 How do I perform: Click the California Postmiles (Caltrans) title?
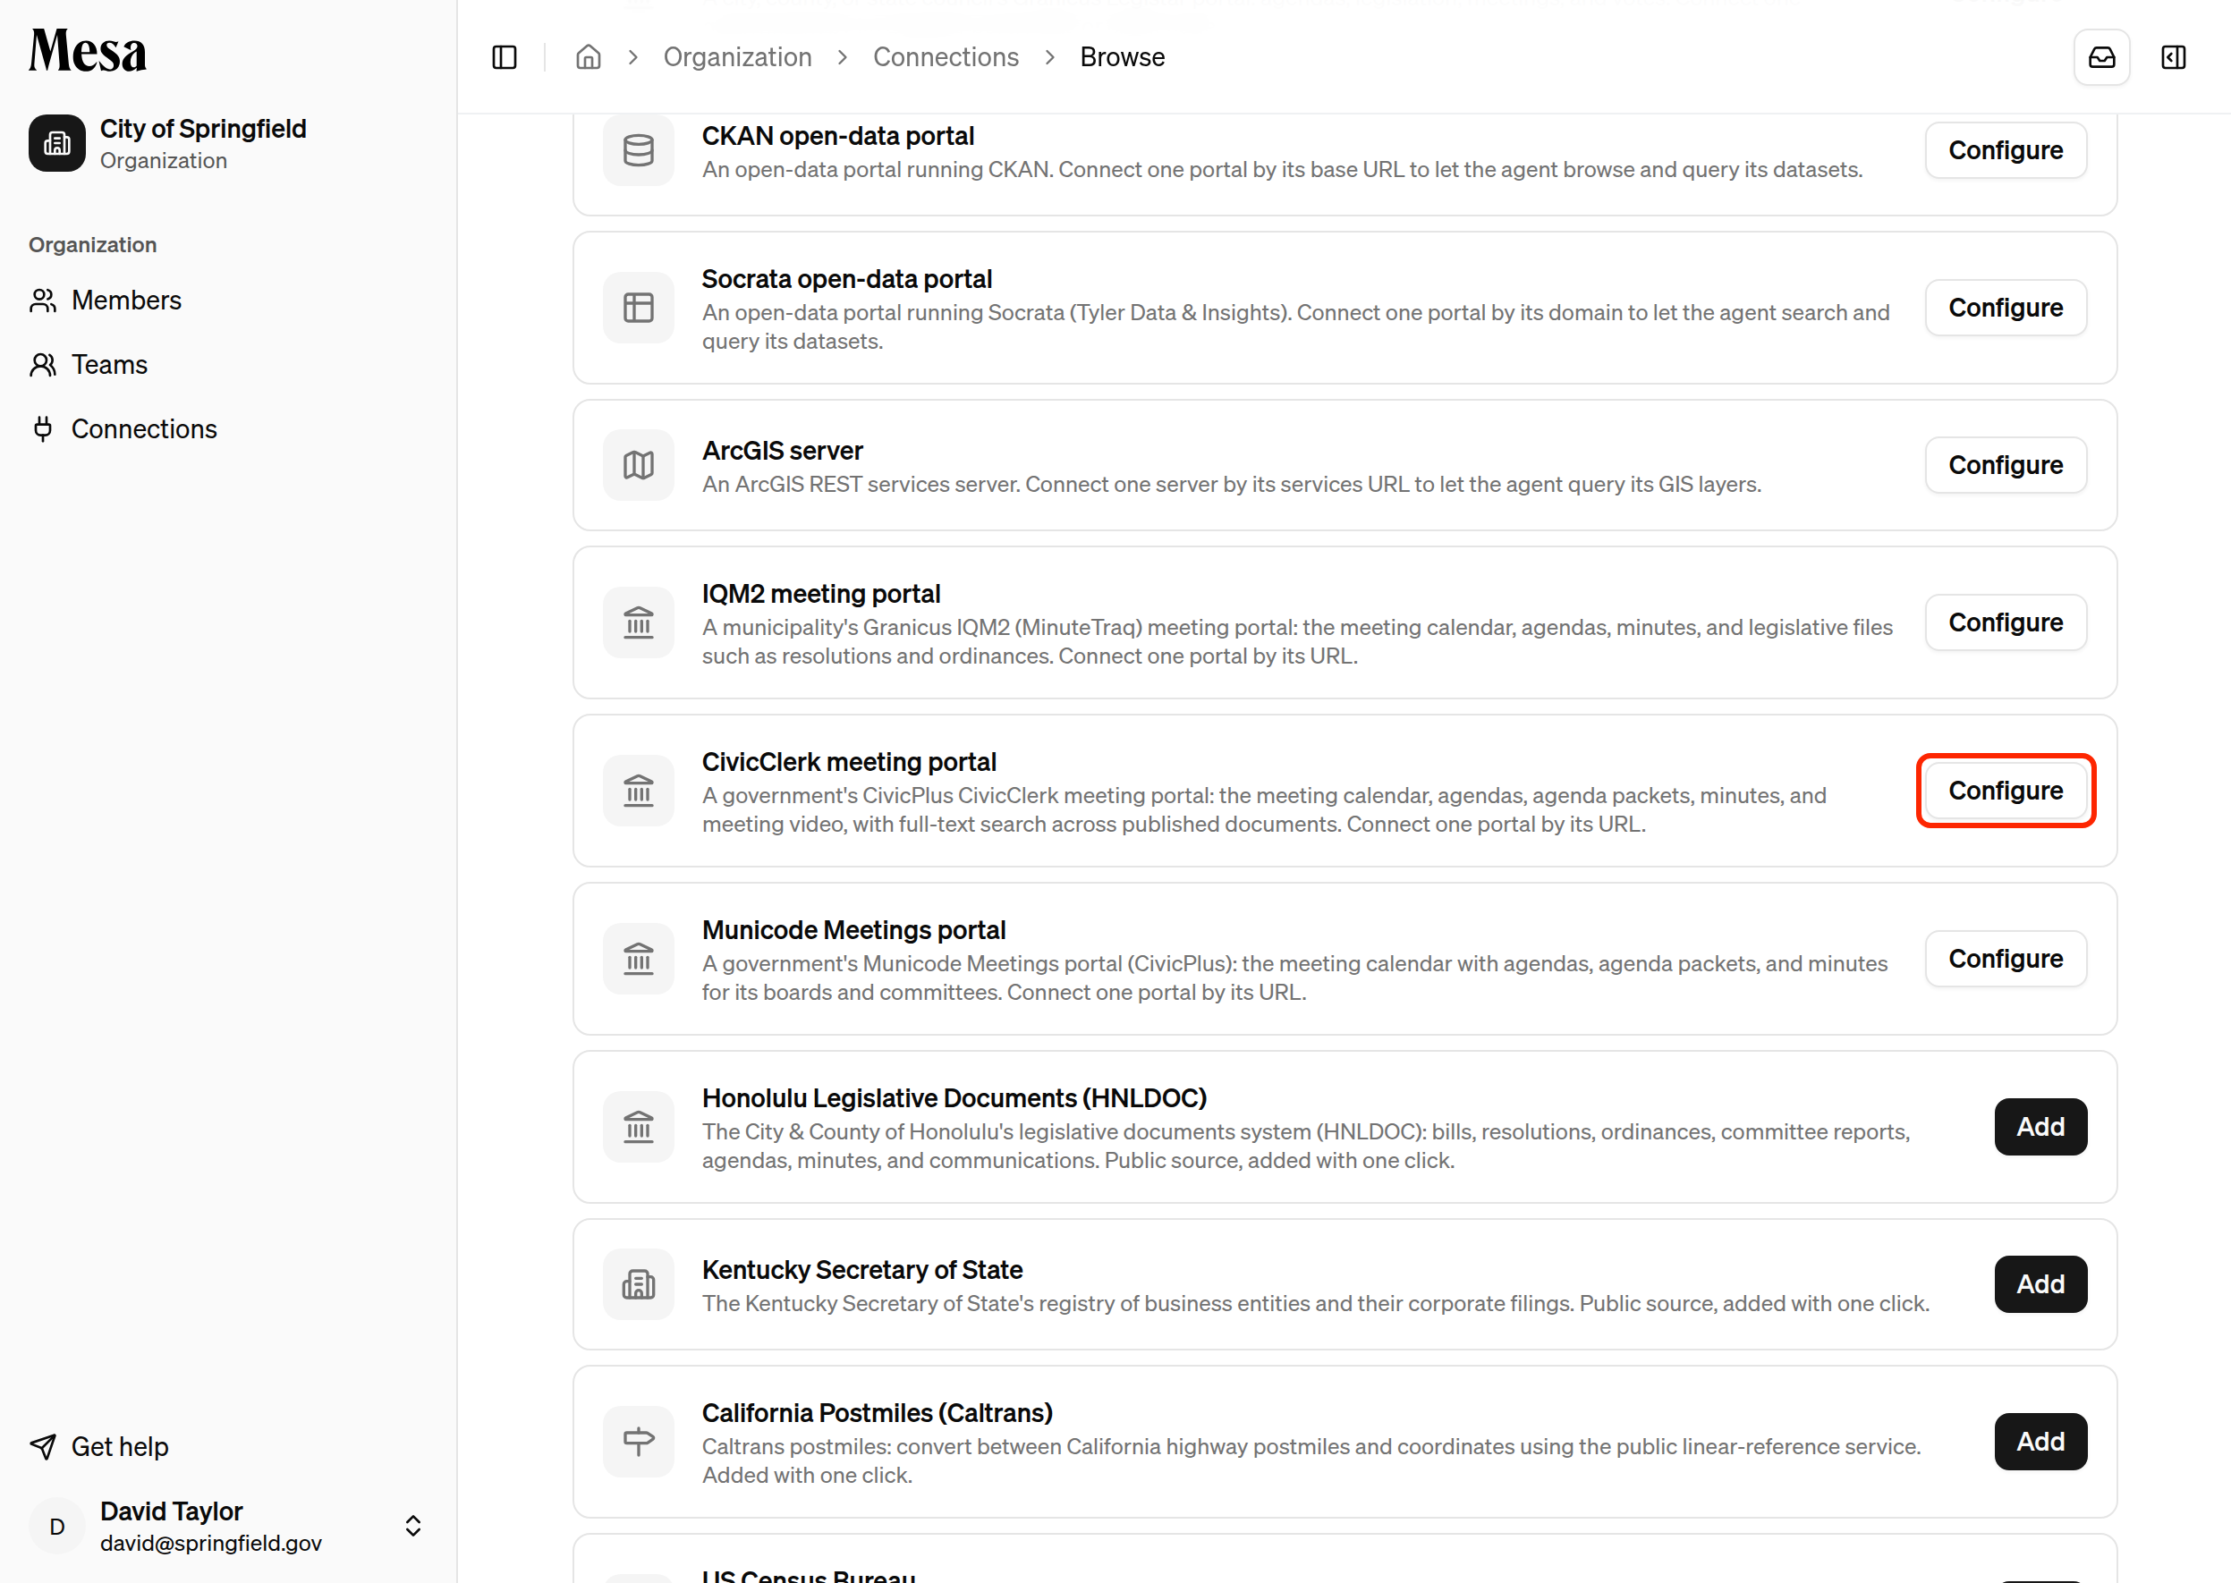877,1413
